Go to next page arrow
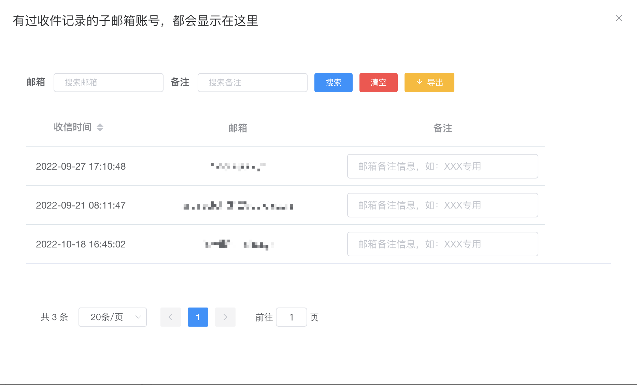Image resolution: width=637 pixels, height=385 pixels. (225, 317)
